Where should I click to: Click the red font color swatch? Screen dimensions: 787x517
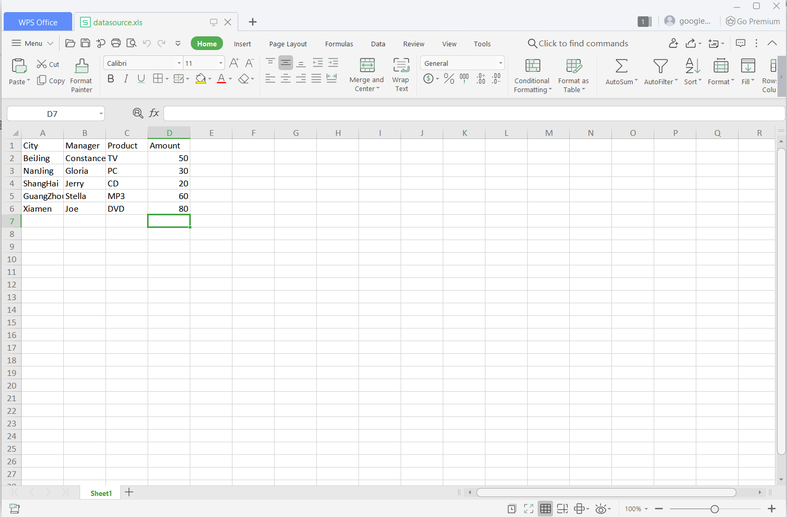[x=221, y=79]
